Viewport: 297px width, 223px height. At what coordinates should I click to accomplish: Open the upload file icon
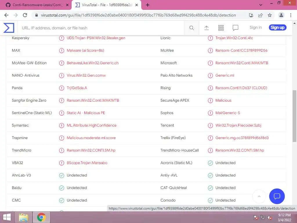tap(207, 28)
